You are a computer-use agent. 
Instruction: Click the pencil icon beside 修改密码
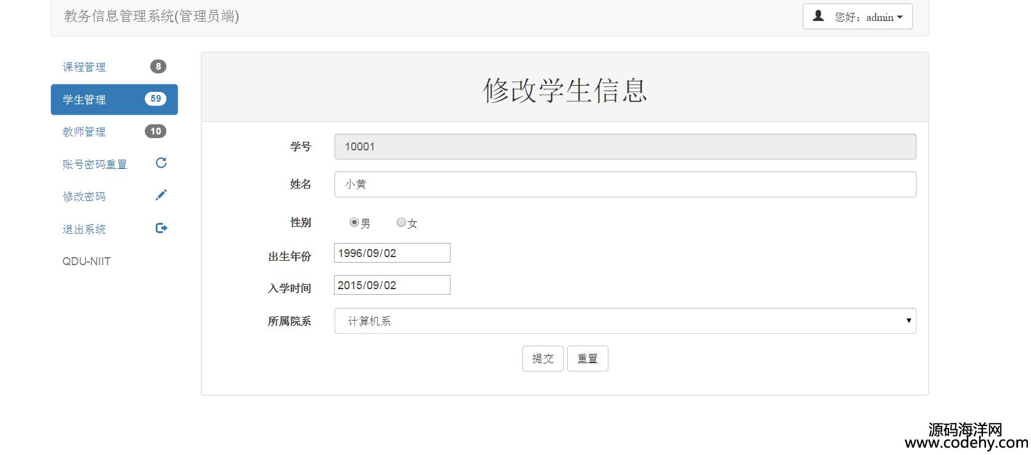[x=161, y=195]
